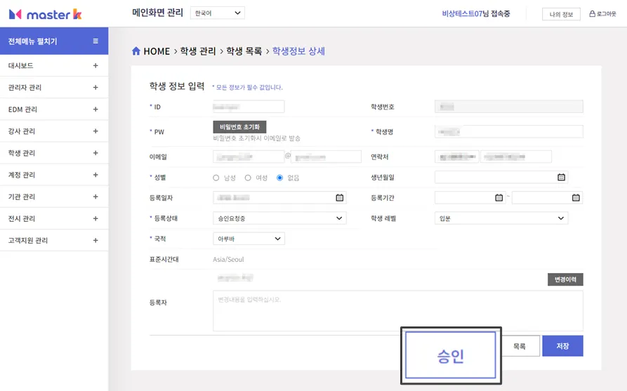Image resolution: width=627 pixels, height=391 pixels.
Task: Expand 관리자 관리 menu with plus icon
Action: click(x=95, y=87)
